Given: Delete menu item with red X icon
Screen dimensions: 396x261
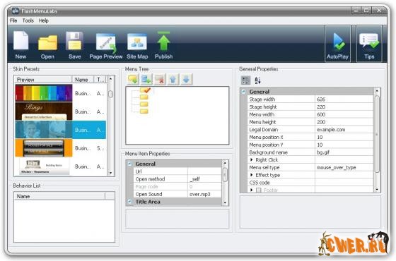Looking at the screenshot, I should tap(160, 79).
